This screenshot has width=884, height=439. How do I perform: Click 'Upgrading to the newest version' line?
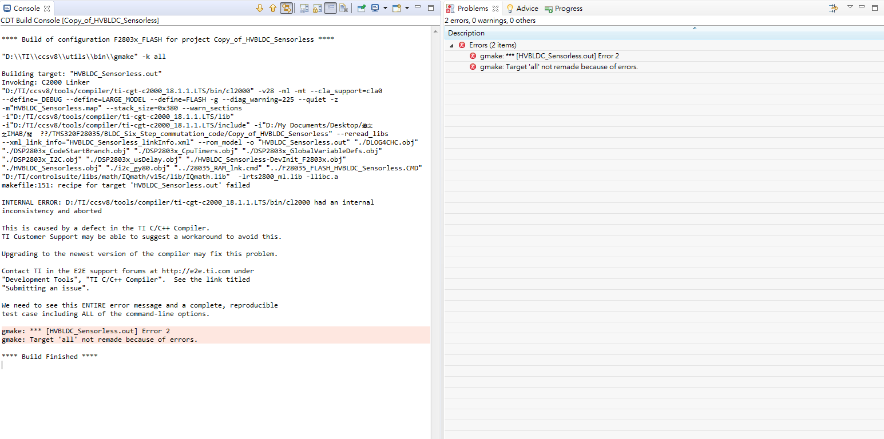tap(140, 254)
